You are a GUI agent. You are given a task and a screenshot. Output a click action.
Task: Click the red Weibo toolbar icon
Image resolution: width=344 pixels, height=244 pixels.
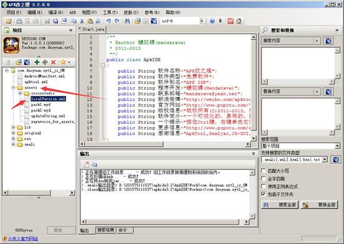click(x=230, y=21)
